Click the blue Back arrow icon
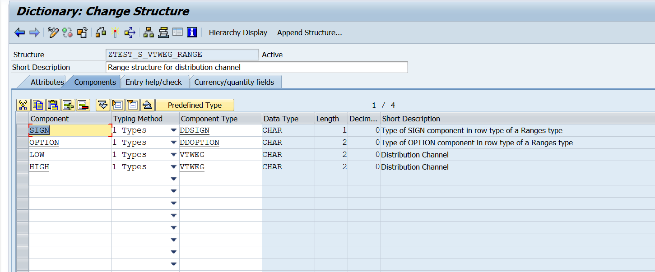This screenshot has height=272, width=655. point(19,32)
